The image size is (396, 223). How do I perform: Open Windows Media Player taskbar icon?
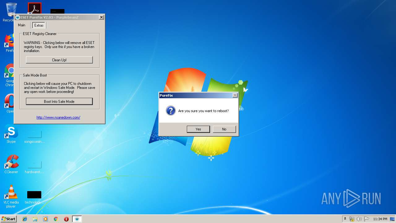click(x=45, y=219)
